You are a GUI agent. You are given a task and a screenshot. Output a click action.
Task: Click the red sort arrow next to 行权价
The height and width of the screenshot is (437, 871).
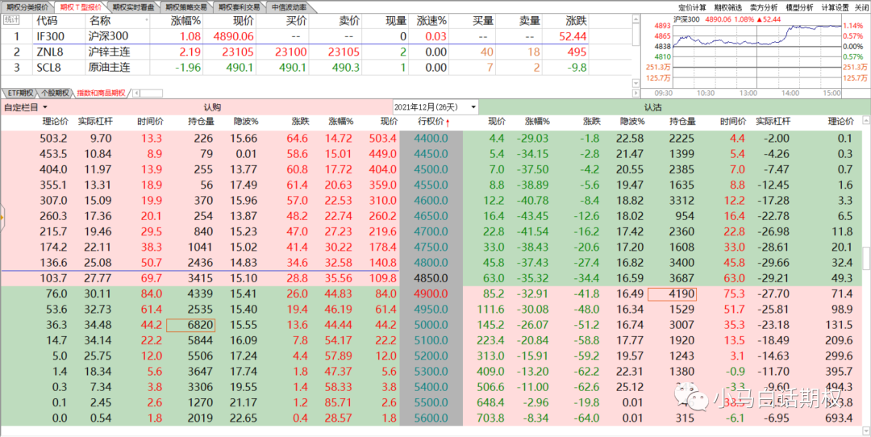(x=448, y=123)
